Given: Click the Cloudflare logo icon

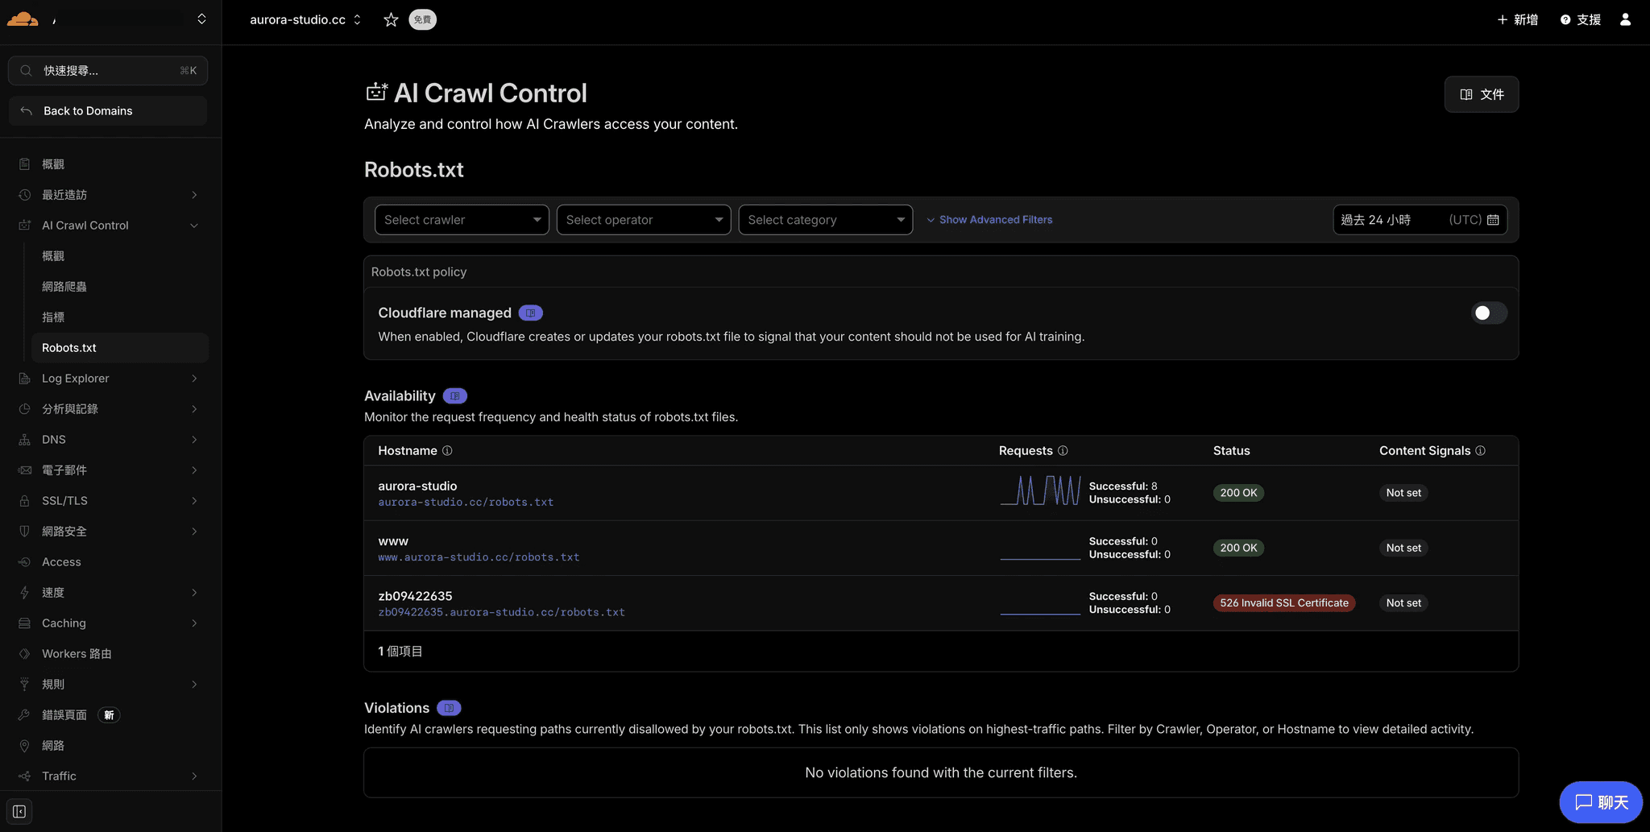Looking at the screenshot, I should tap(23, 19).
